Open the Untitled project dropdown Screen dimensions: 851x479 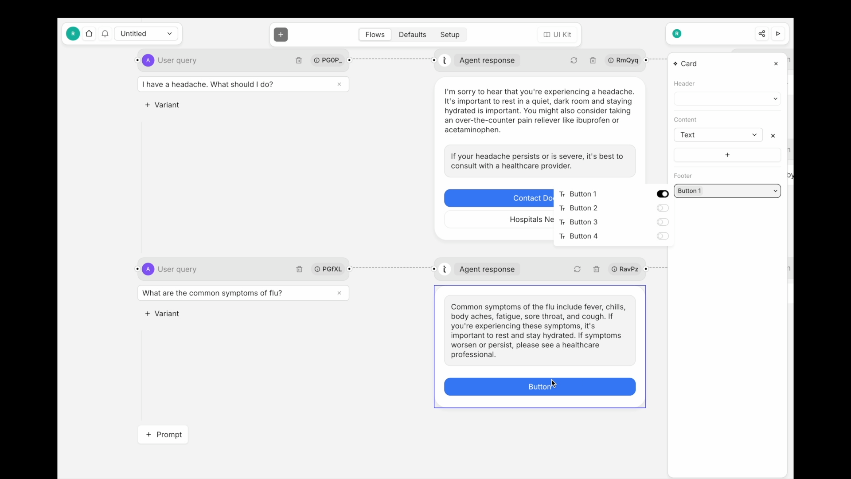[146, 34]
